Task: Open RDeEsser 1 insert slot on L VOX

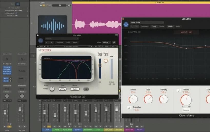Action: [x=7, y=72]
